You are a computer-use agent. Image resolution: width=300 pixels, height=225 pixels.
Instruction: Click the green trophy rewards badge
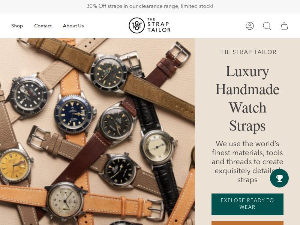279,178
